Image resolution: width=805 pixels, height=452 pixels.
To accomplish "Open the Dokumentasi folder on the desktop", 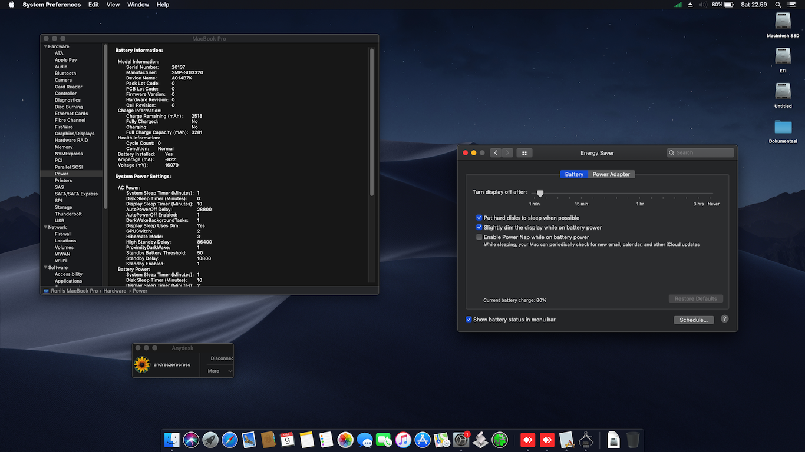I will tap(783, 127).
